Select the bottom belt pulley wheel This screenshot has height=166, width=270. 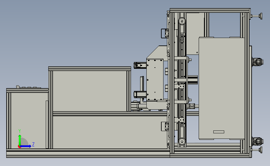point(182,141)
